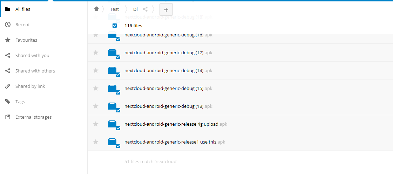
Task: Star the debug (17).apk file
Action: tap(95, 53)
